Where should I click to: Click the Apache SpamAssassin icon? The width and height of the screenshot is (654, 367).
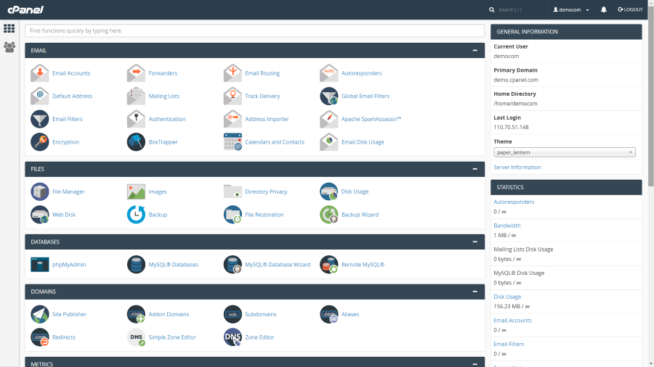(x=328, y=119)
